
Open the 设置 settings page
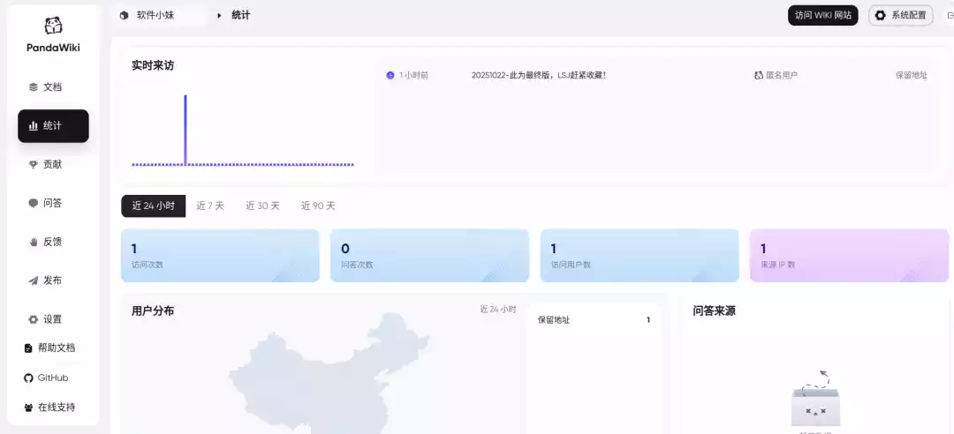[53, 319]
